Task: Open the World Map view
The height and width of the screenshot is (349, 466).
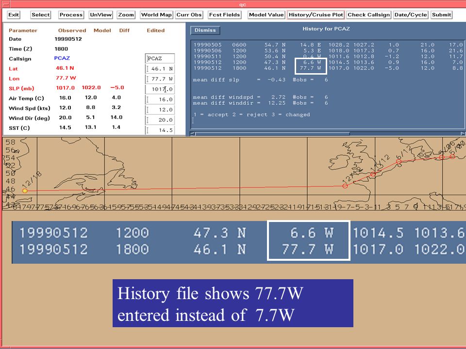Action: [157, 15]
